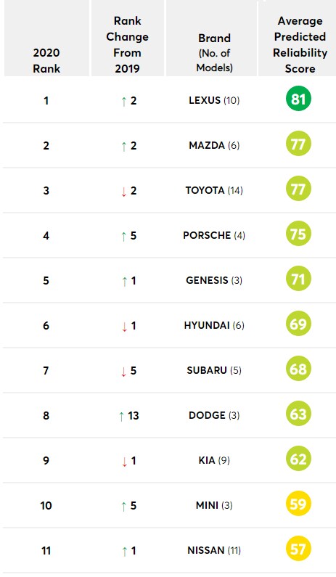The width and height of the screenshot is (336, 577).
Task: Select the 2020 Rank column header
Action: click(46, 61)
